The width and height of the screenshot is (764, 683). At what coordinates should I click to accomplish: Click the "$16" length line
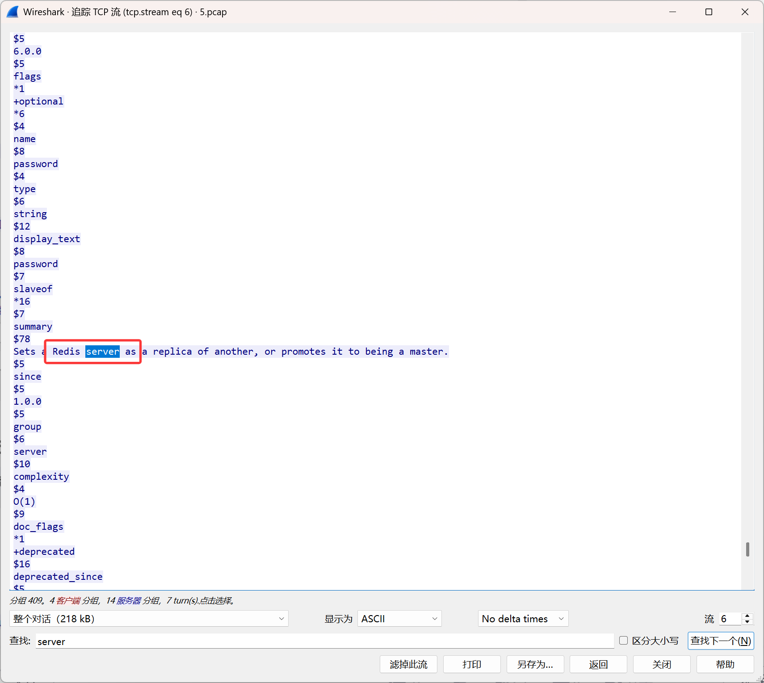tap(22, 564)
